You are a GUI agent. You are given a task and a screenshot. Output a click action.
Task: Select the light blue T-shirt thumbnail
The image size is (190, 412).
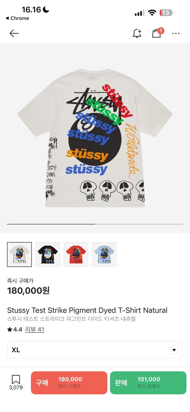click(104, 254)
